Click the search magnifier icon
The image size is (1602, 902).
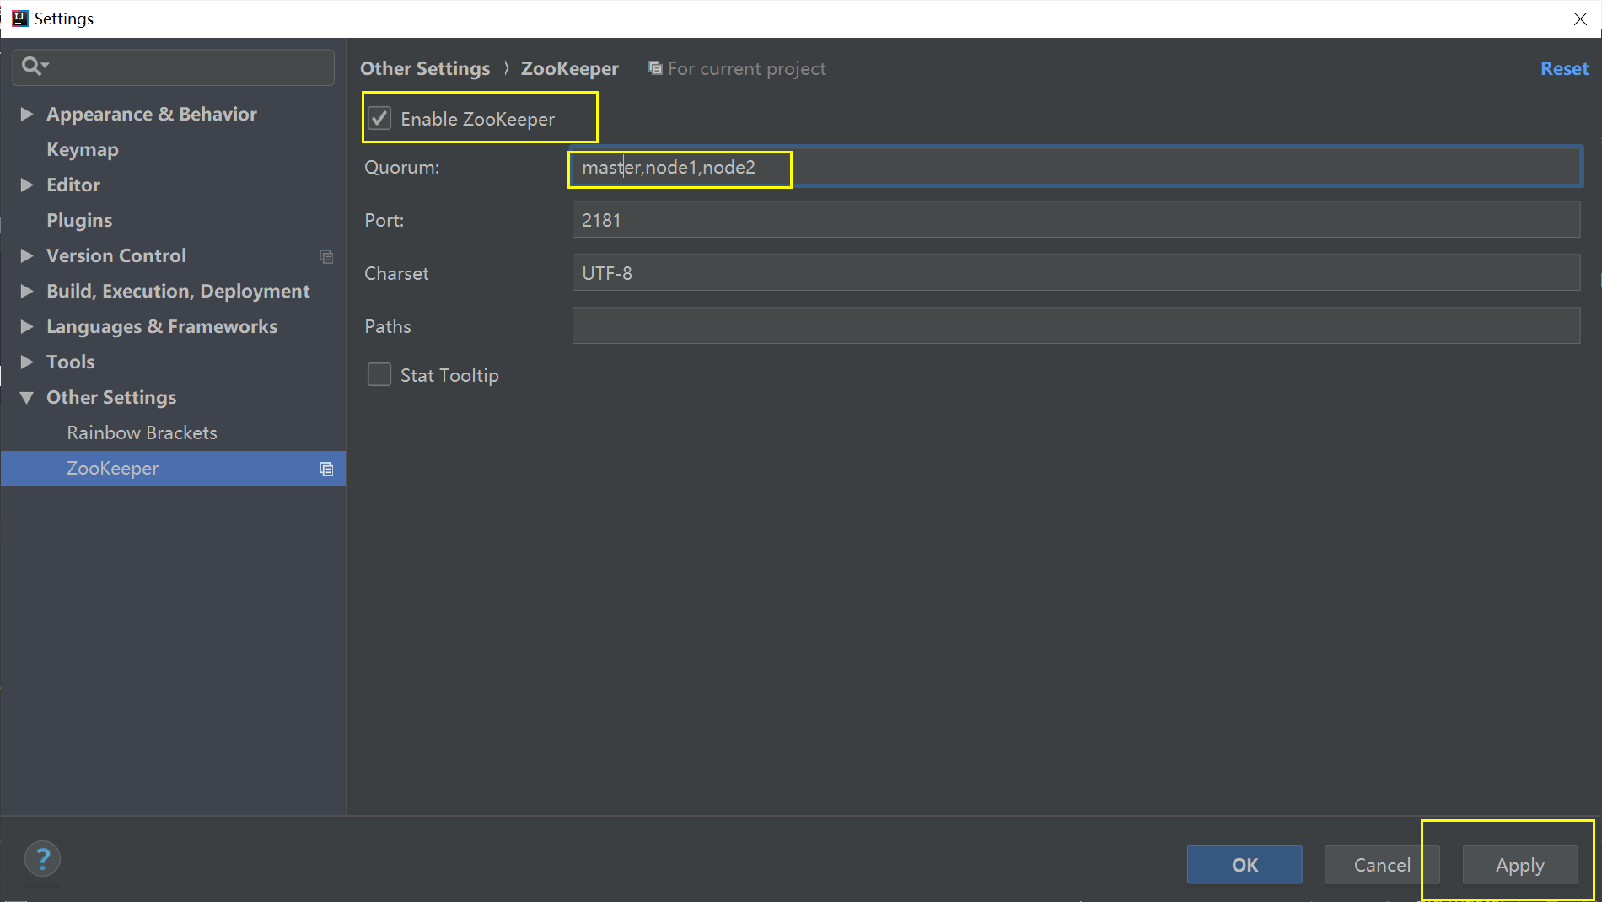click(33, 66)
